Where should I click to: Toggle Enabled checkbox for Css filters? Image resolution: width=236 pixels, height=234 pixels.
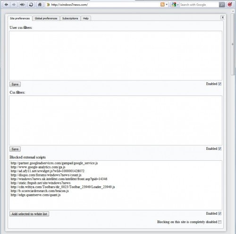(x=220, y=148)
